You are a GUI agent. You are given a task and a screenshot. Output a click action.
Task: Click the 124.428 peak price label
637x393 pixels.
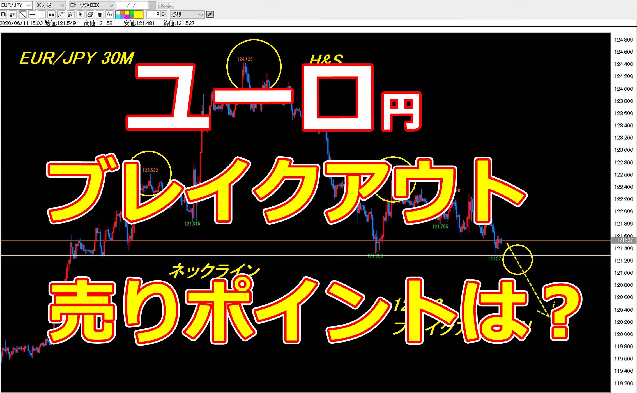(x=245, y=59)
